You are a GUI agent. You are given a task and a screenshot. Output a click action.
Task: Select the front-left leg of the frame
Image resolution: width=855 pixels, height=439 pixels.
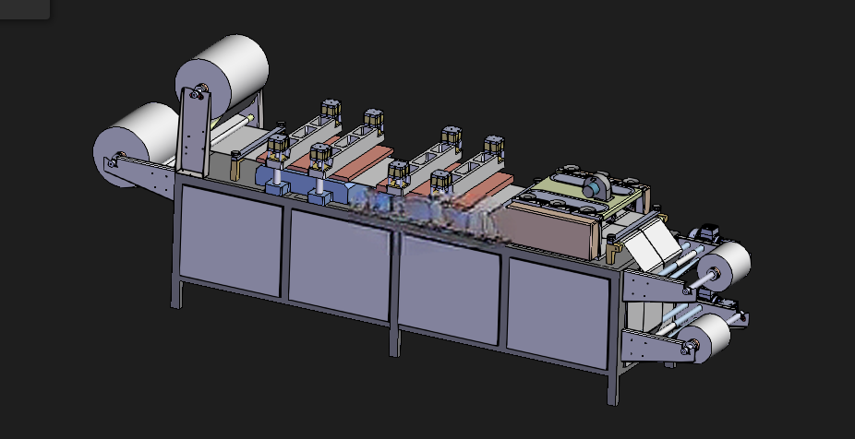point(176,294)
